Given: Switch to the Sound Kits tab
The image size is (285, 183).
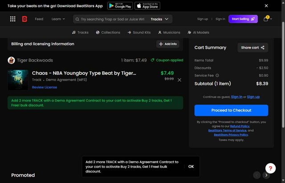Looking at the screenshot, I should (139, 33).
